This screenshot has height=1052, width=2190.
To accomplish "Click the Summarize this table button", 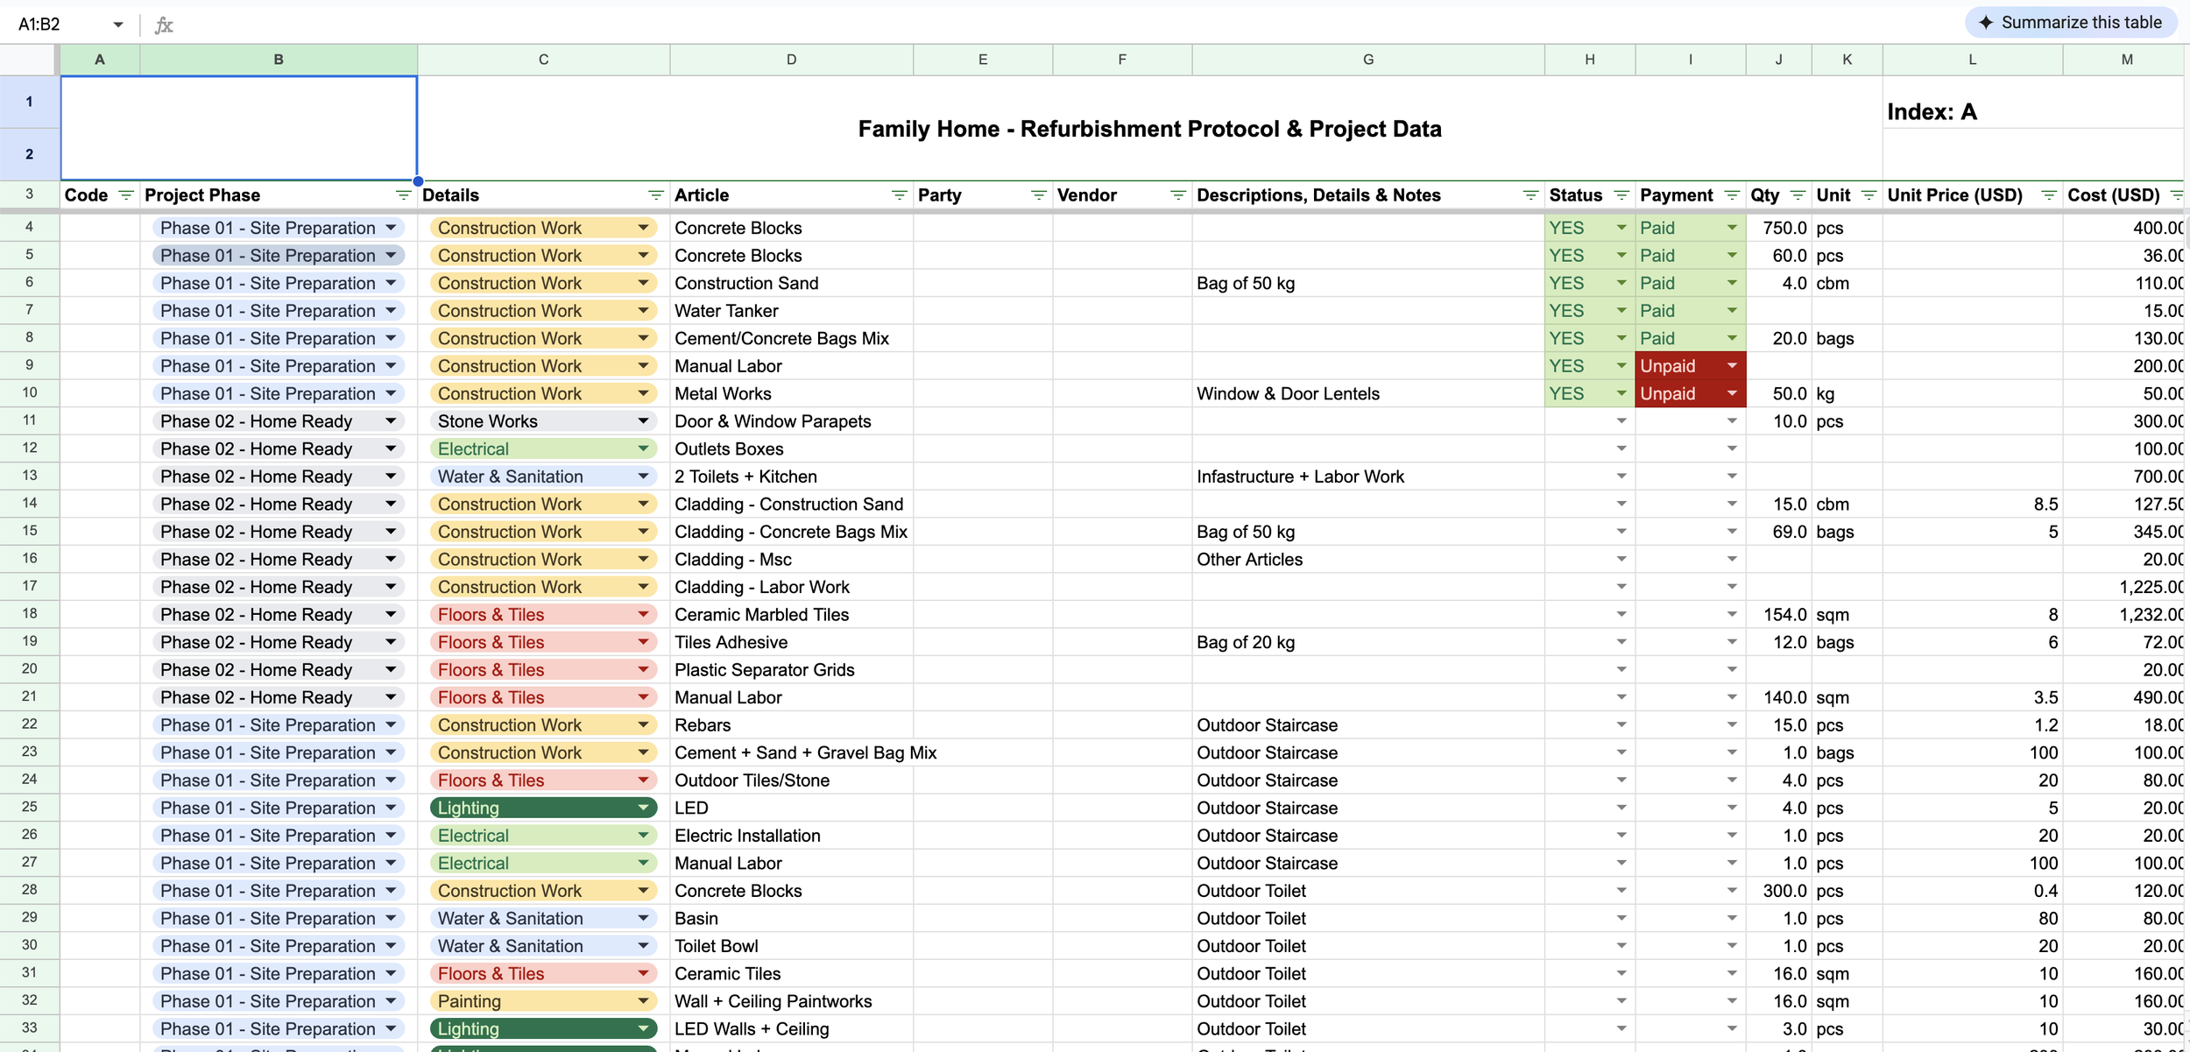I will pyautogui.click(x=2071, y=23).
